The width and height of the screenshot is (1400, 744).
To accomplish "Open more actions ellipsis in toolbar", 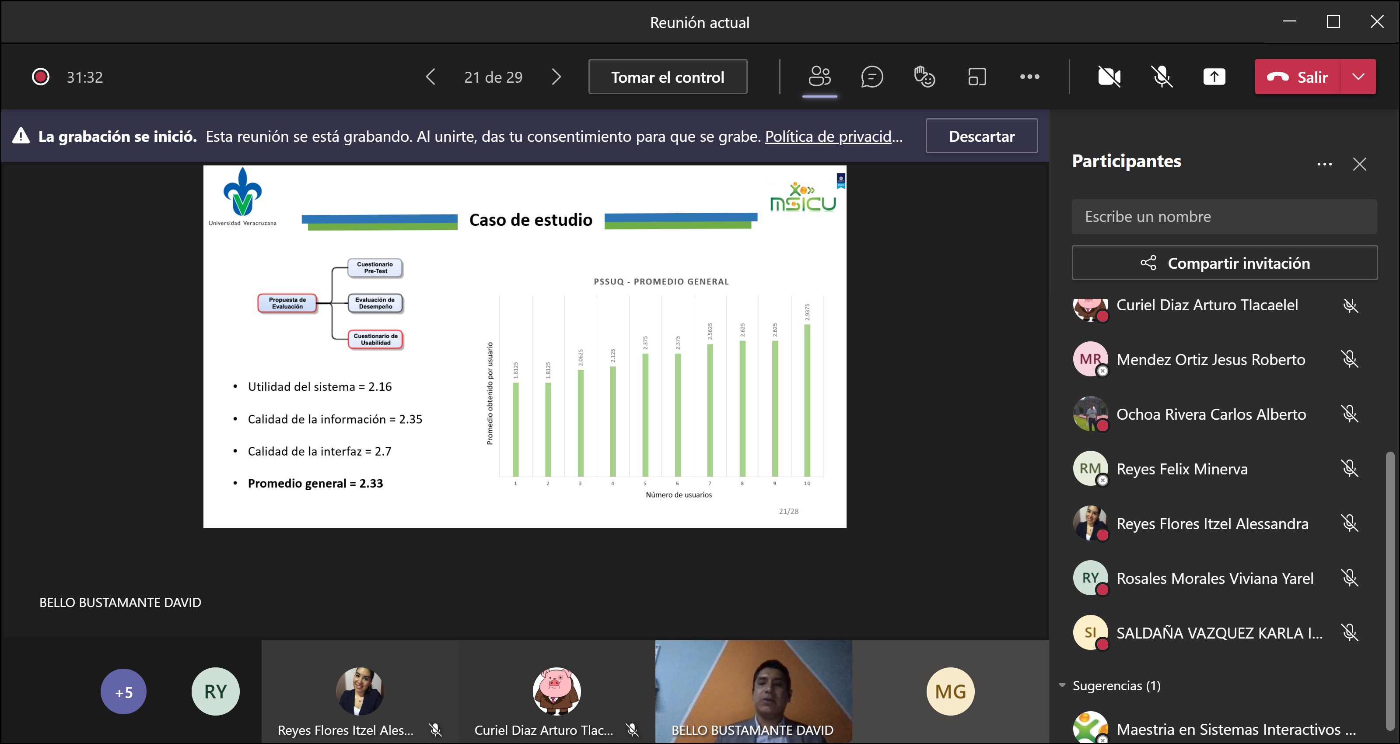I will (x=1029, y=77).
